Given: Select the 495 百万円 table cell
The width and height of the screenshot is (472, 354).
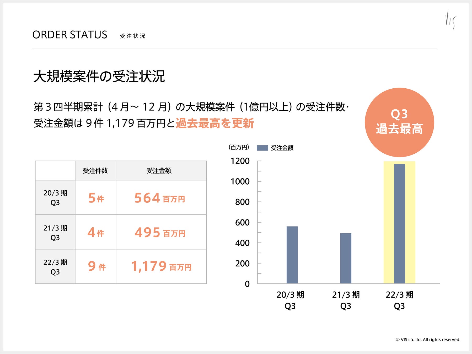Looking at the screenshot, I should coord(161,232).
